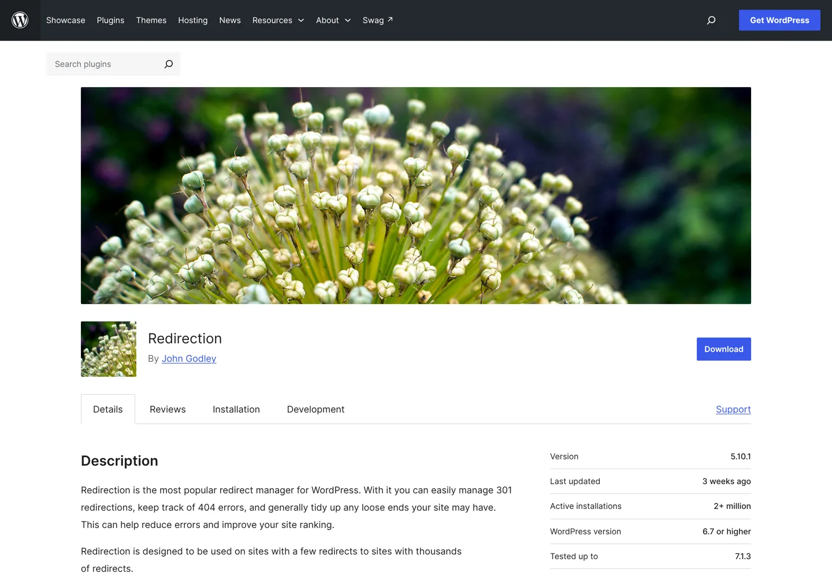This screenshot has height=577, width=832.
Task: Open the Themes menu item
Action: (x=151, y=20)
